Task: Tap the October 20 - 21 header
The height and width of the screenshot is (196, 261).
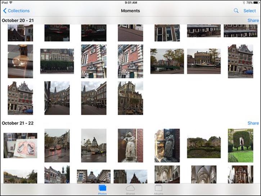Action: pyautogui.click(x=18, y=21)
